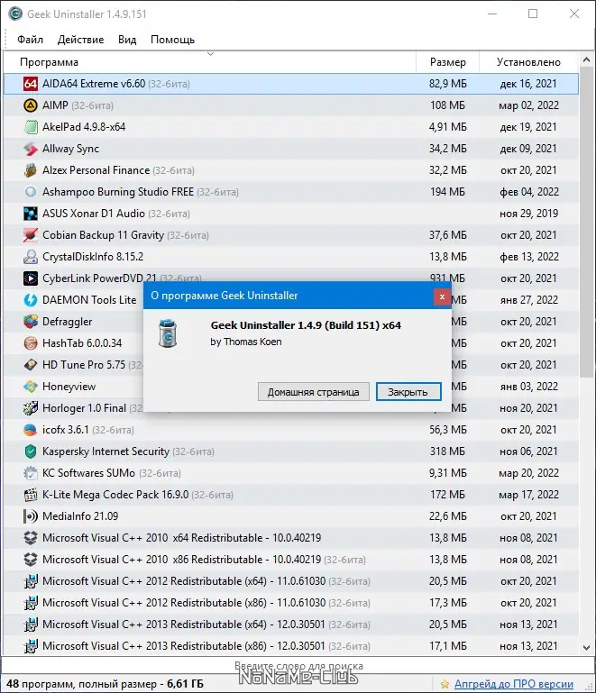Click the Закрыть button in dialog
Screen dimensions: 596x693
408,392
